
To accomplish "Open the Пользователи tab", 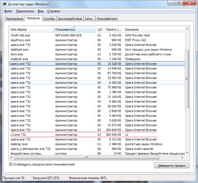I will (x=107, y=19).
